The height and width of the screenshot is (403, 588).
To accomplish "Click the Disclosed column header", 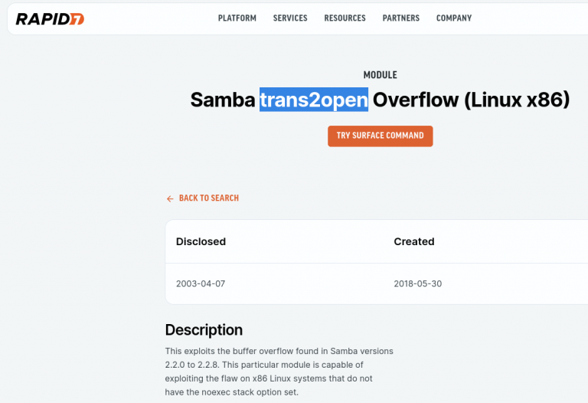I will [x=201, y=241].
